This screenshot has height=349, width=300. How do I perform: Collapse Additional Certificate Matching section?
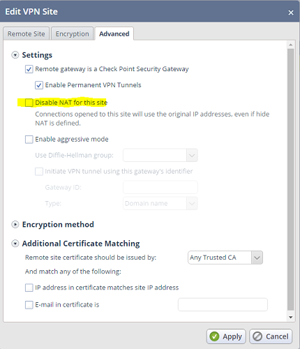point(15,244)
